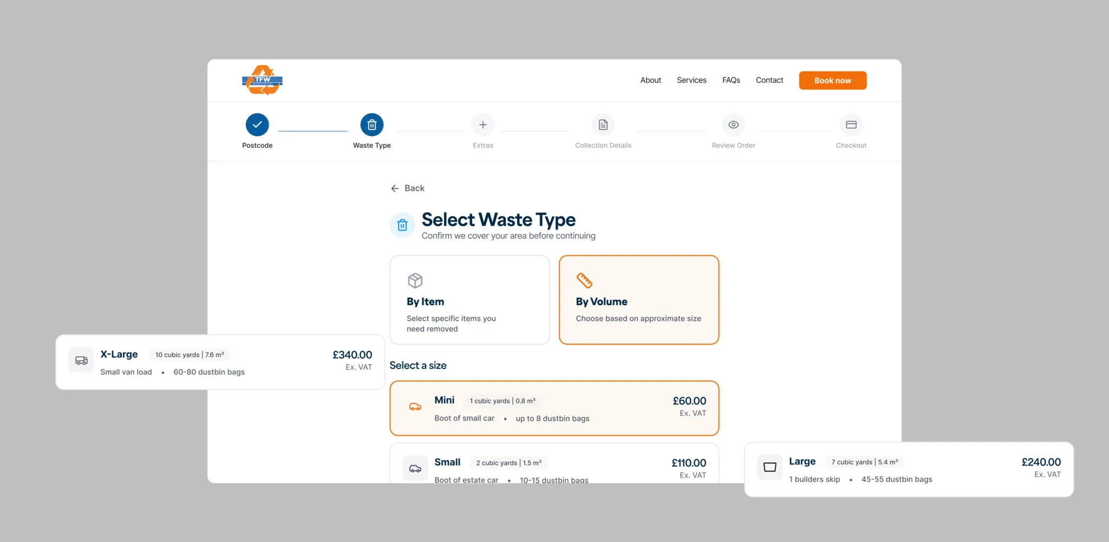The width and height of the screenshot is (1109, 542).
Task: Click the Review Order eye icon
Action: (734, 125)
